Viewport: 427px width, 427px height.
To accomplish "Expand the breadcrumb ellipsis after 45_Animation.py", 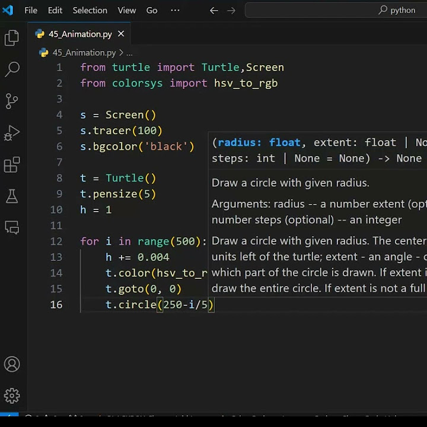I will click(x=129, y=53).
